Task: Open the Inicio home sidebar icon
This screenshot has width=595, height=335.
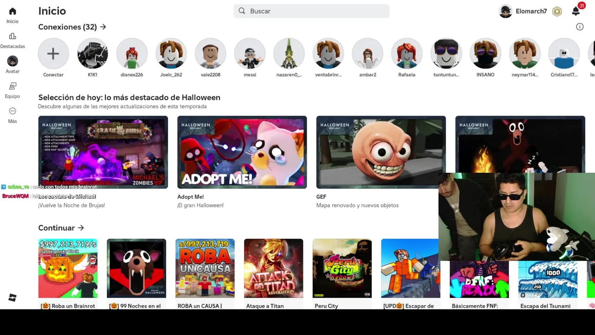Action: [x=13, y=11]
